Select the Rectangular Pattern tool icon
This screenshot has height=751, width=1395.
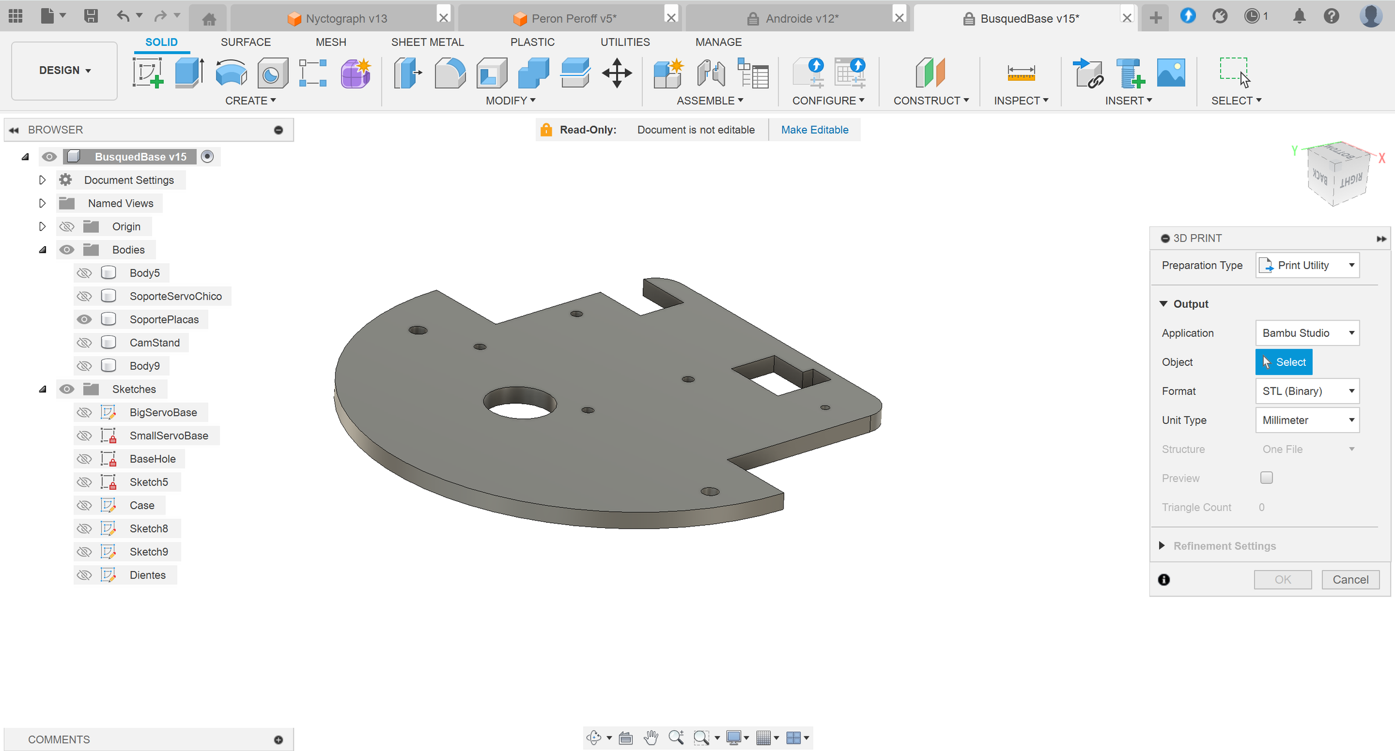tap(313, 73)
